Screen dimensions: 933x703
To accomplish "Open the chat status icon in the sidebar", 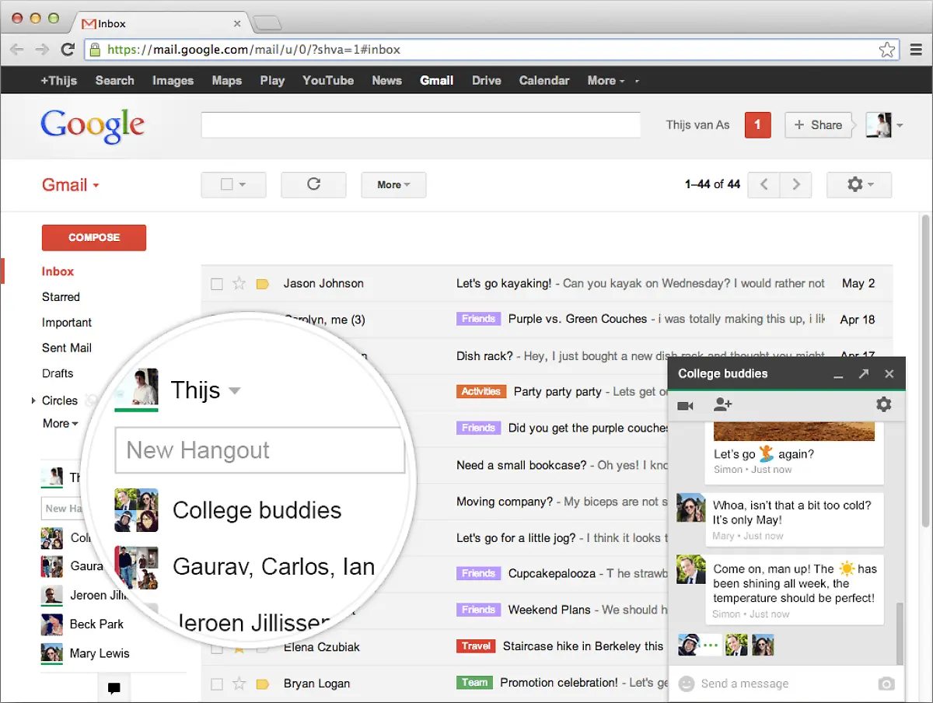I will (114, 687).
